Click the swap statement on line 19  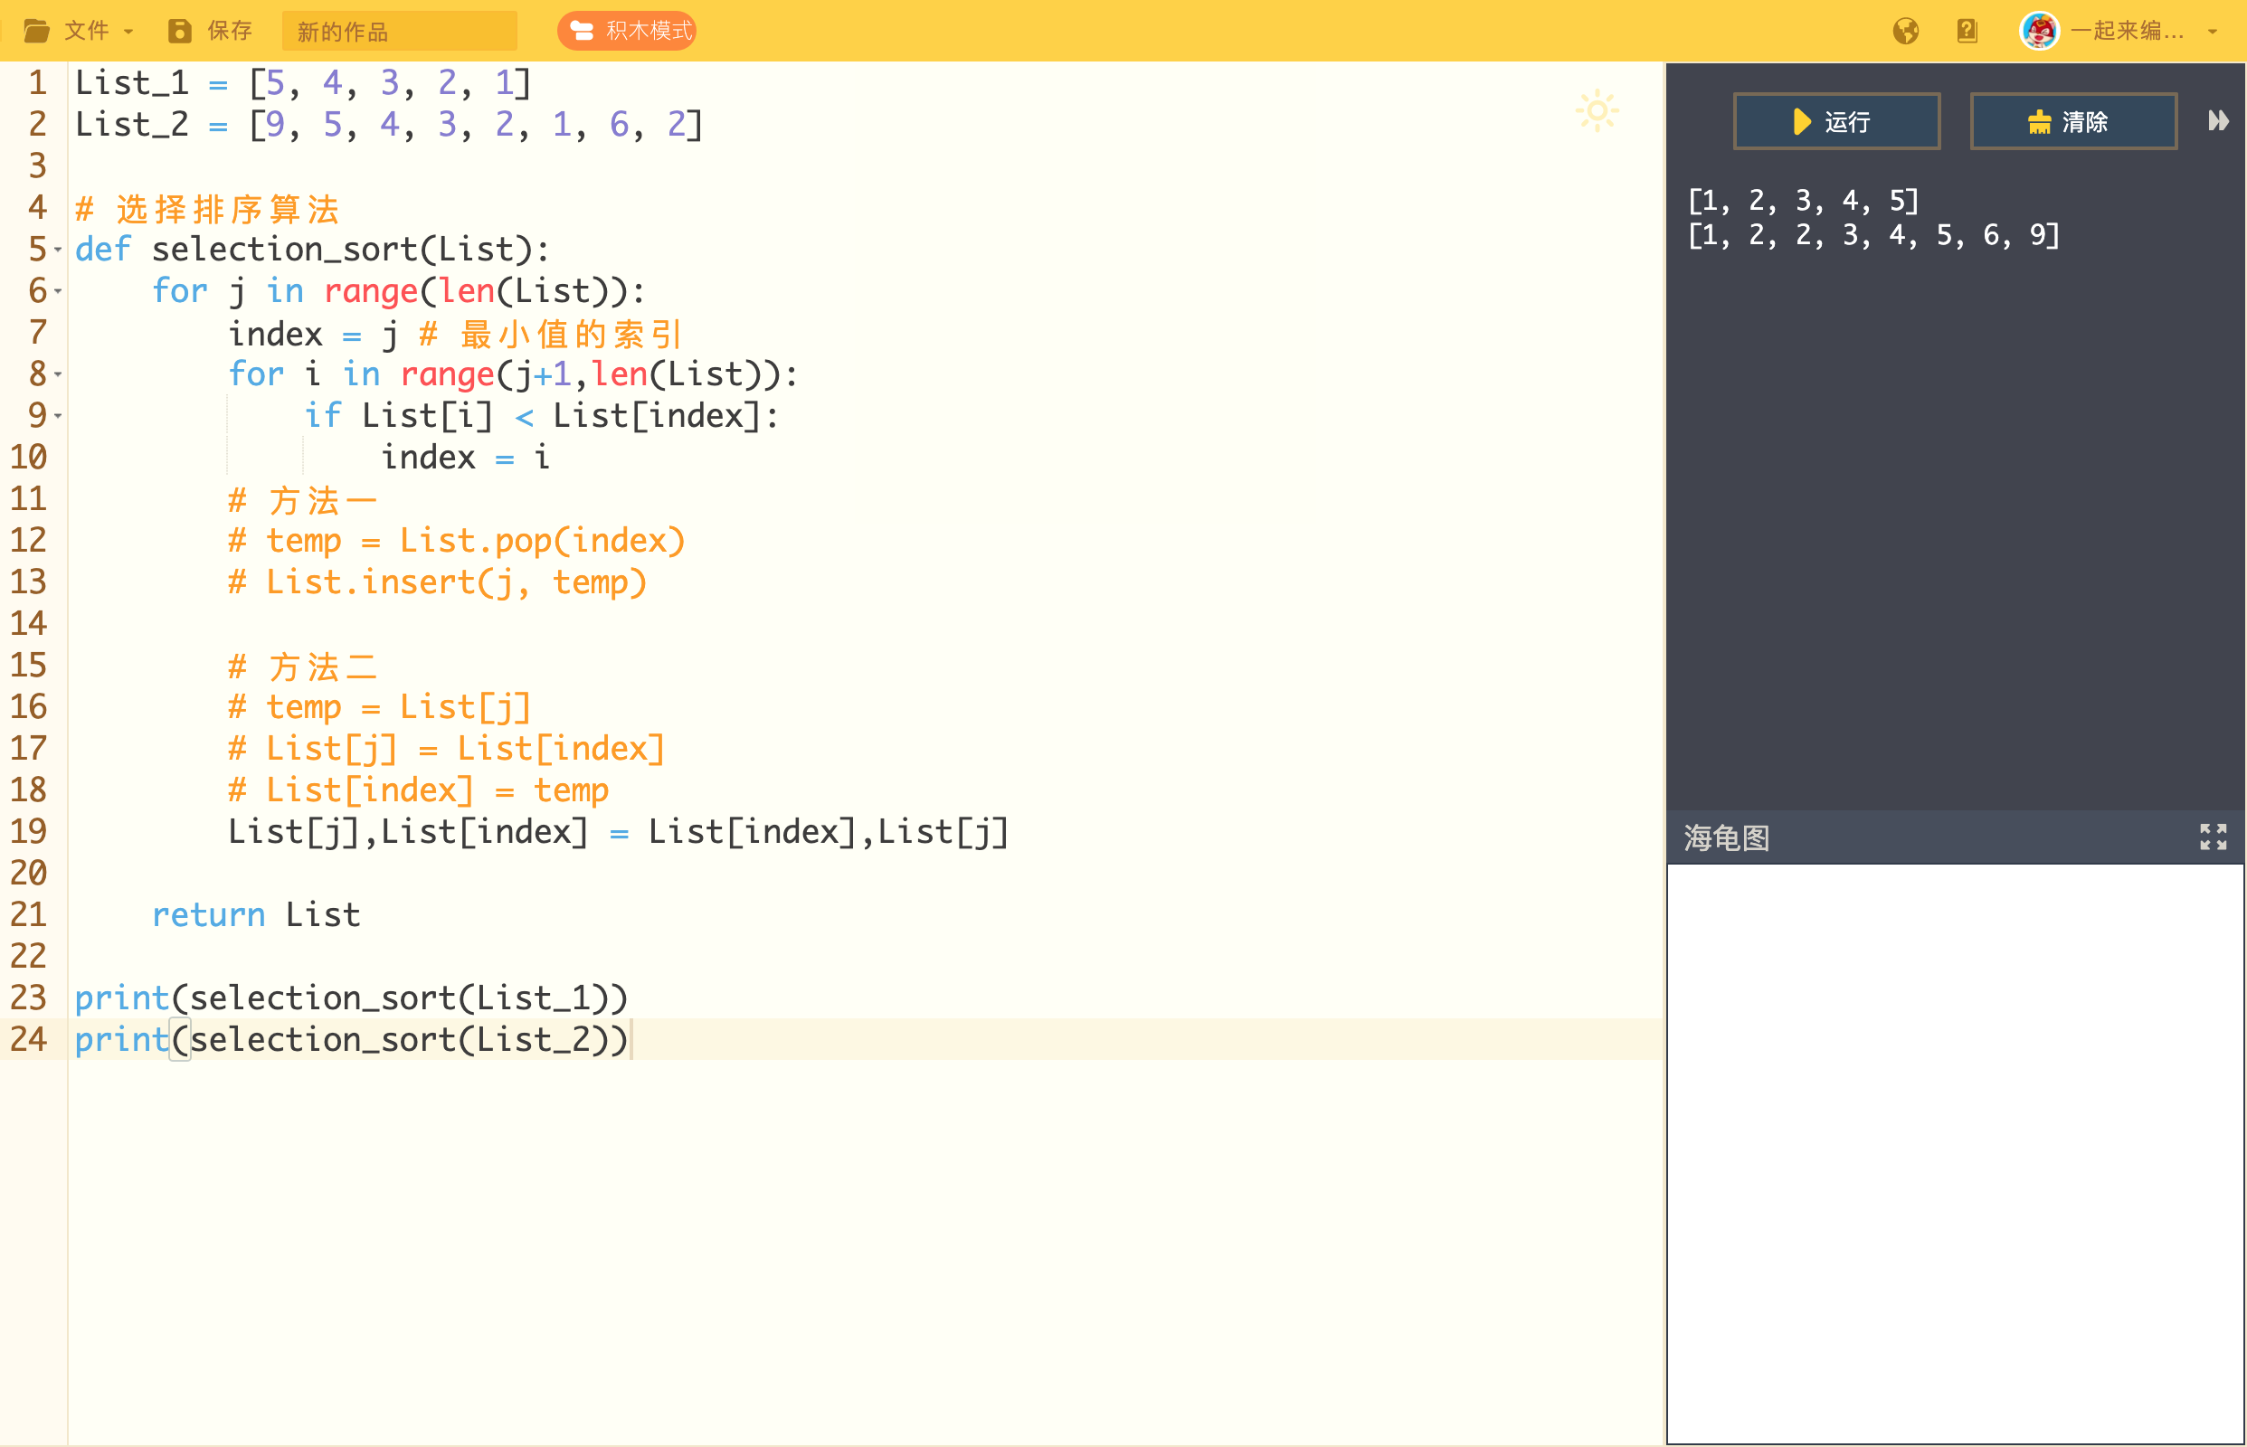(x=619, y=831)
